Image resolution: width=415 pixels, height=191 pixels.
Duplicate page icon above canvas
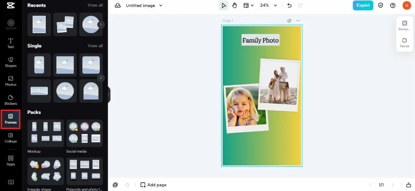coord(289,20)
